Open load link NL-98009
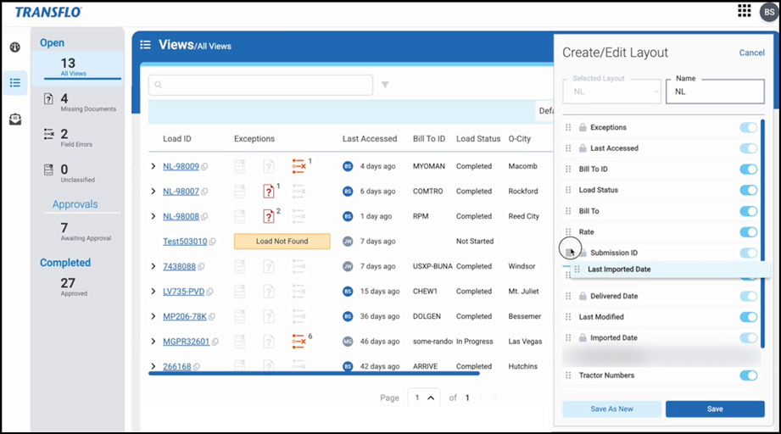The height and width of the screenshot is (434, 781). [181, 166]
